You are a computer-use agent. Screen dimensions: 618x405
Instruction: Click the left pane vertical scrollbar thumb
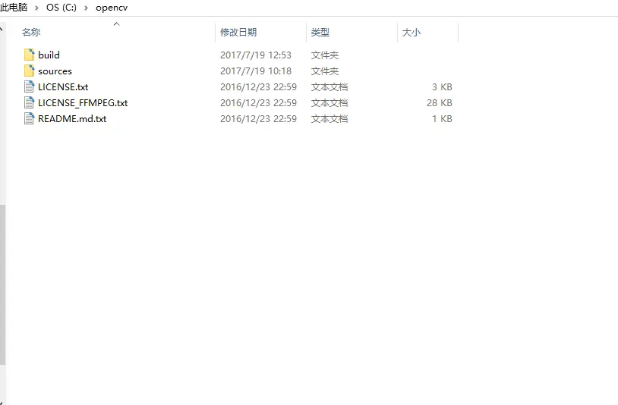(x=2, y=284)
